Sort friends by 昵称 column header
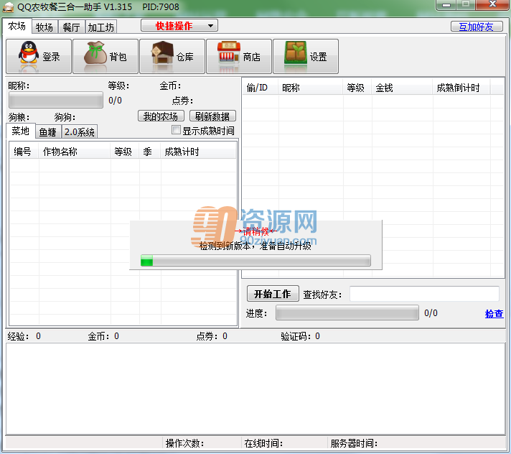 [311, 88]
